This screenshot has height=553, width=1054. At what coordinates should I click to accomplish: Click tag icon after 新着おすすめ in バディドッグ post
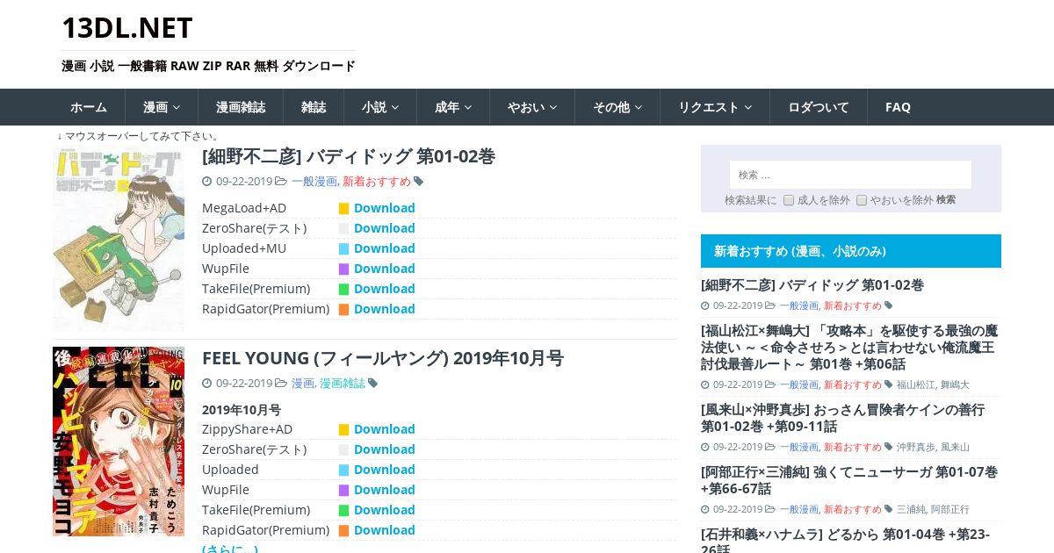coord(419,182)
